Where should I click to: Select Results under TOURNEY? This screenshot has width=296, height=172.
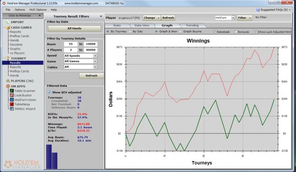[23, 63]
